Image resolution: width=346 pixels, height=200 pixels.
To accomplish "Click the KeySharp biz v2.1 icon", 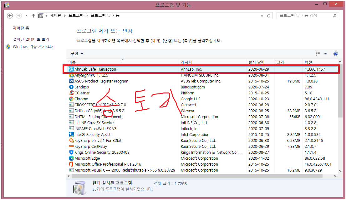I will coord(71,140).
